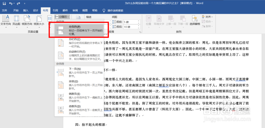Viewport: 265px width, 128px height.
Task: Open 文字方向 text direction options
Action: [x=6, y=22]
